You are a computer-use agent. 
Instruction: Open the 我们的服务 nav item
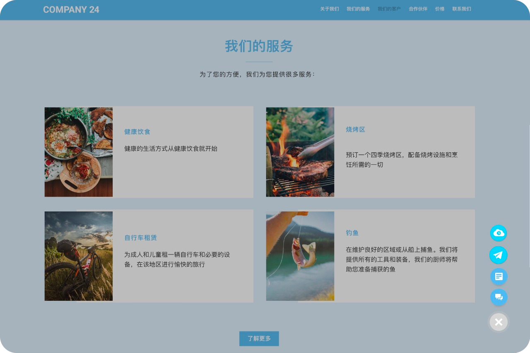(x=358, y=9)
